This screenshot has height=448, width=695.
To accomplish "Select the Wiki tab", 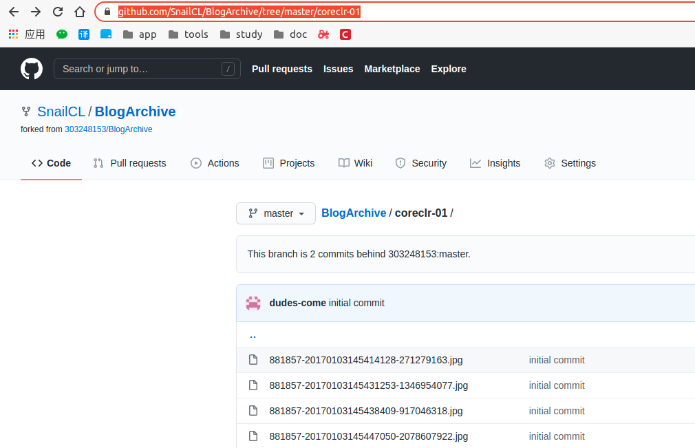I will pos(355,163).
